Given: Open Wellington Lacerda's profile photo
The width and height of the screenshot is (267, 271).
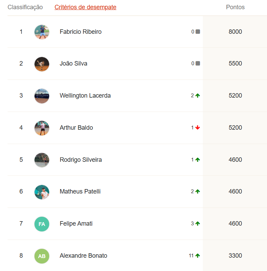Looking at the screenshot, I should pyautogui.click(x=42, y=96).
